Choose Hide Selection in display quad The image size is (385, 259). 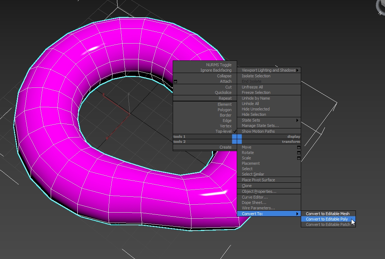(x=254, y=114)
